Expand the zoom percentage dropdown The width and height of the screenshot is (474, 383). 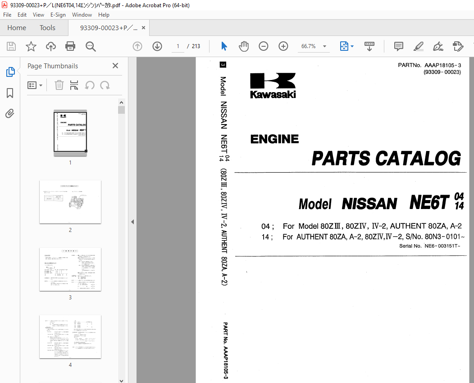[x=325, y=46]
